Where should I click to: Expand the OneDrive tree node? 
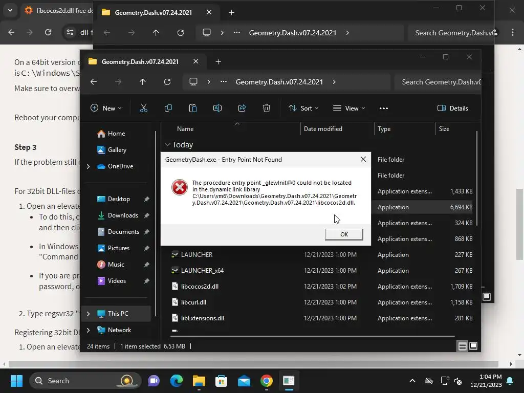pyautogui.click(x=88, y=166)
